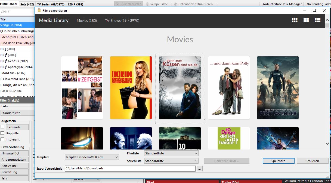Switch to the 720 P (388) tab
This screenshot has width=331, height=183.
pos(75,4)
